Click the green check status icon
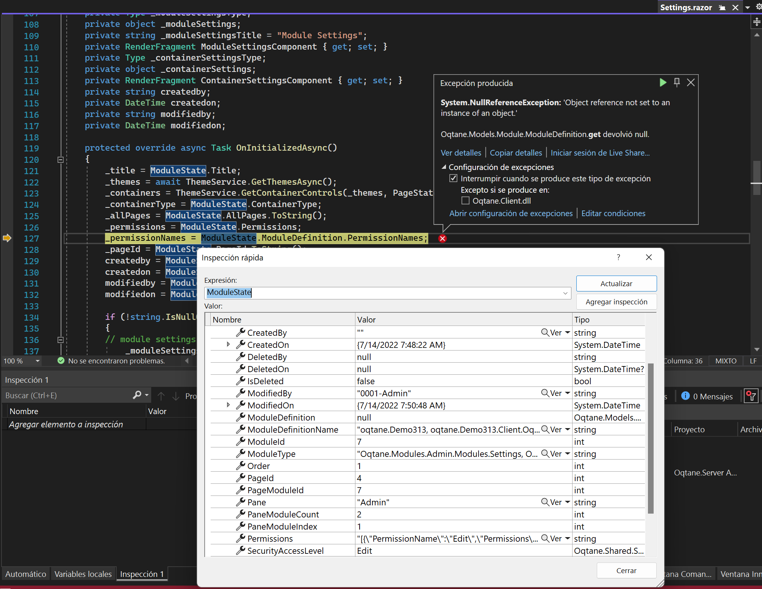 61,361
